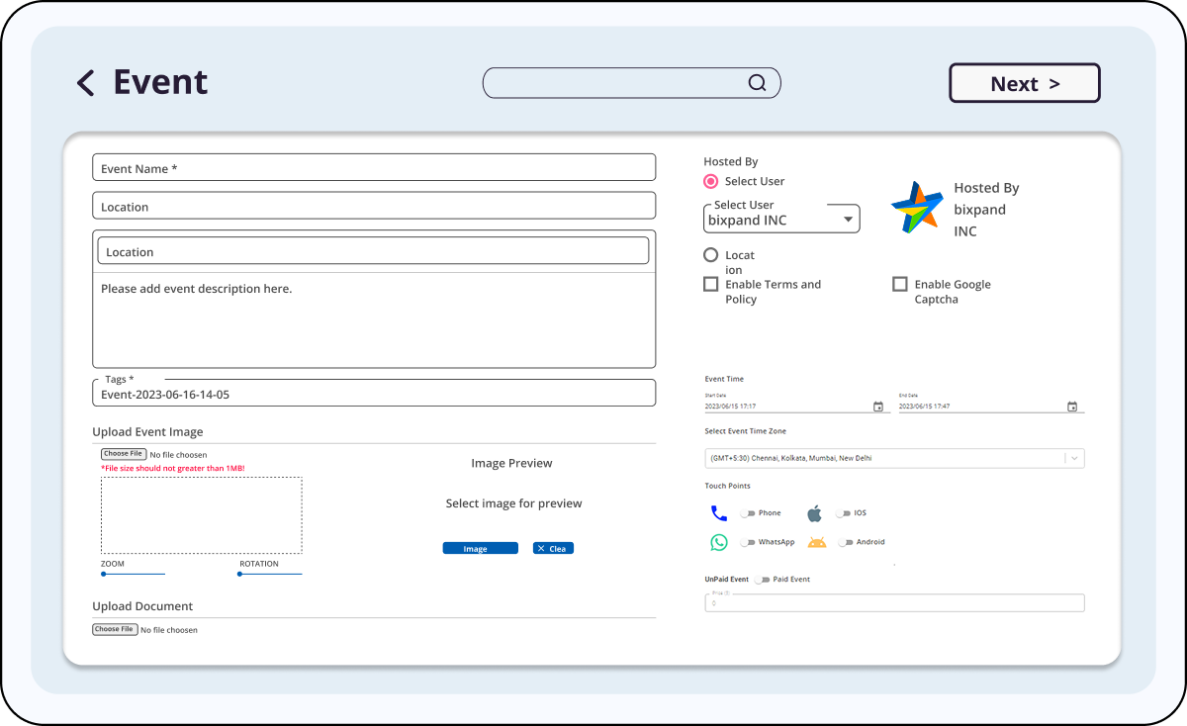Image resolution: width=1187 pixels, height=726 pixels.
Task: Check Enable Google Captcha
Action: point(900,285)
